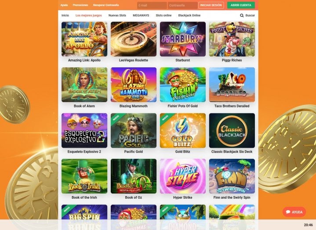The image size is (316, 230).
Task: Select the Inicio navigation item
Action: pos(65,15)
